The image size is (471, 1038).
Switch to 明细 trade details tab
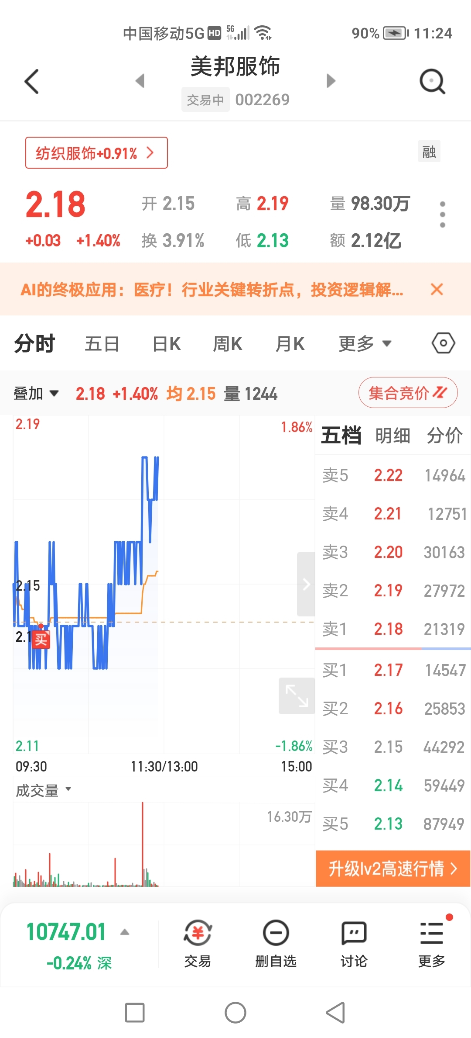click(393, 436)
